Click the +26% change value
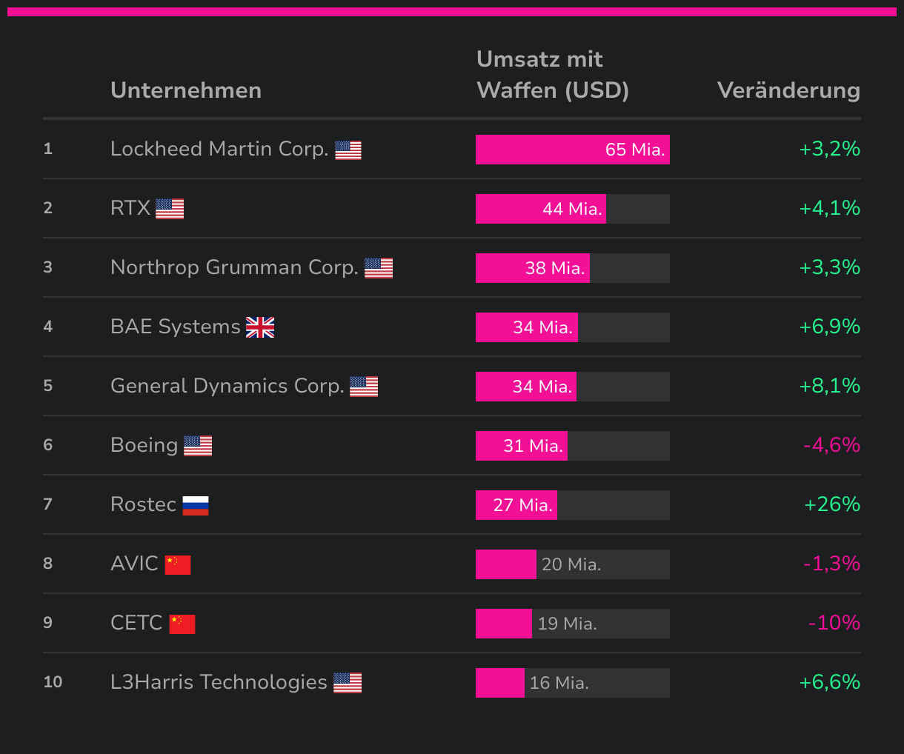The width and height of the screenshot is (904, 754). coord(832,504)
